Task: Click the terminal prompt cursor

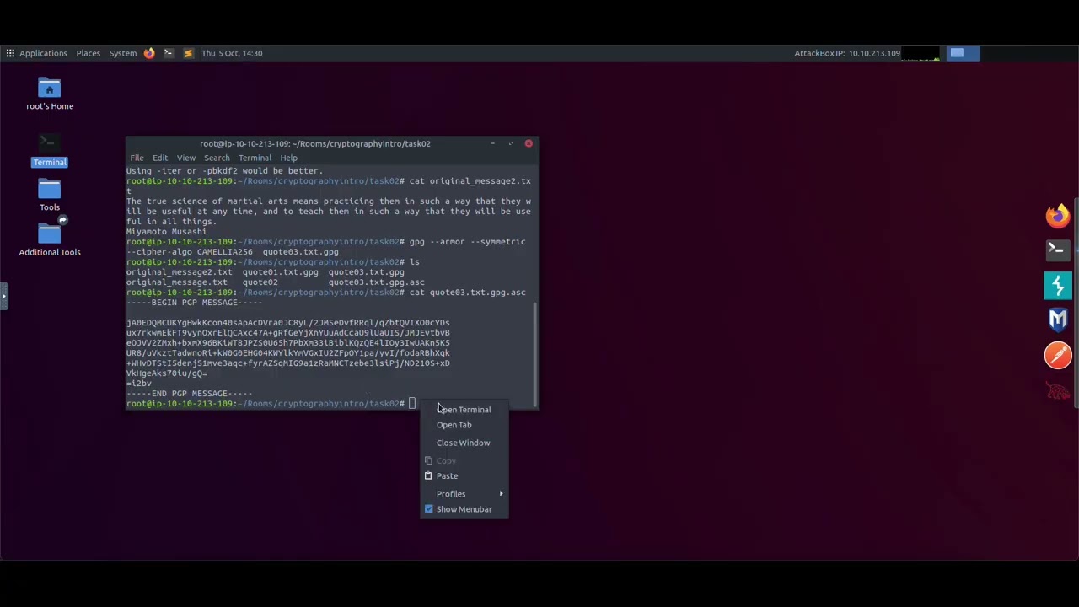Action: point(412,404)
